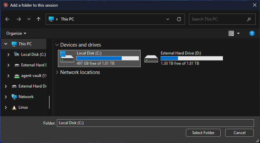The width and height of the screenshot is (260, 143).
Task: Click the Network globe icon
Action: tap(14, 97)
